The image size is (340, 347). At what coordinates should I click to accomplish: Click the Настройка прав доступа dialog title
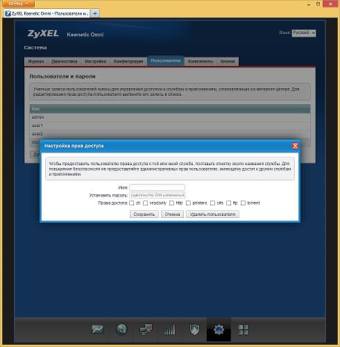(x=74, y=146)
